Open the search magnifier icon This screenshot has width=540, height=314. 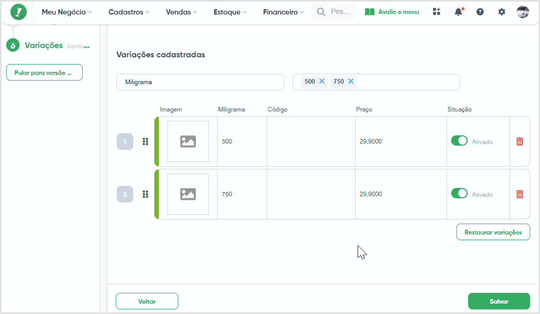[x=320, y=12]
